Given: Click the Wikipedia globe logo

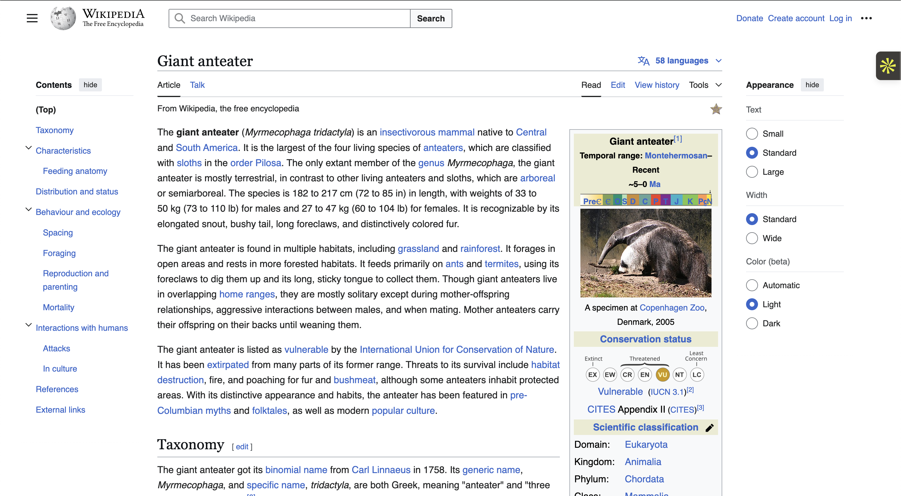Looking at the screenshot, I should point(63,18).
